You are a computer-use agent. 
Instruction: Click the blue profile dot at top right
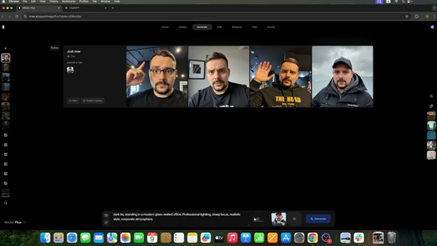click(432, 27)
